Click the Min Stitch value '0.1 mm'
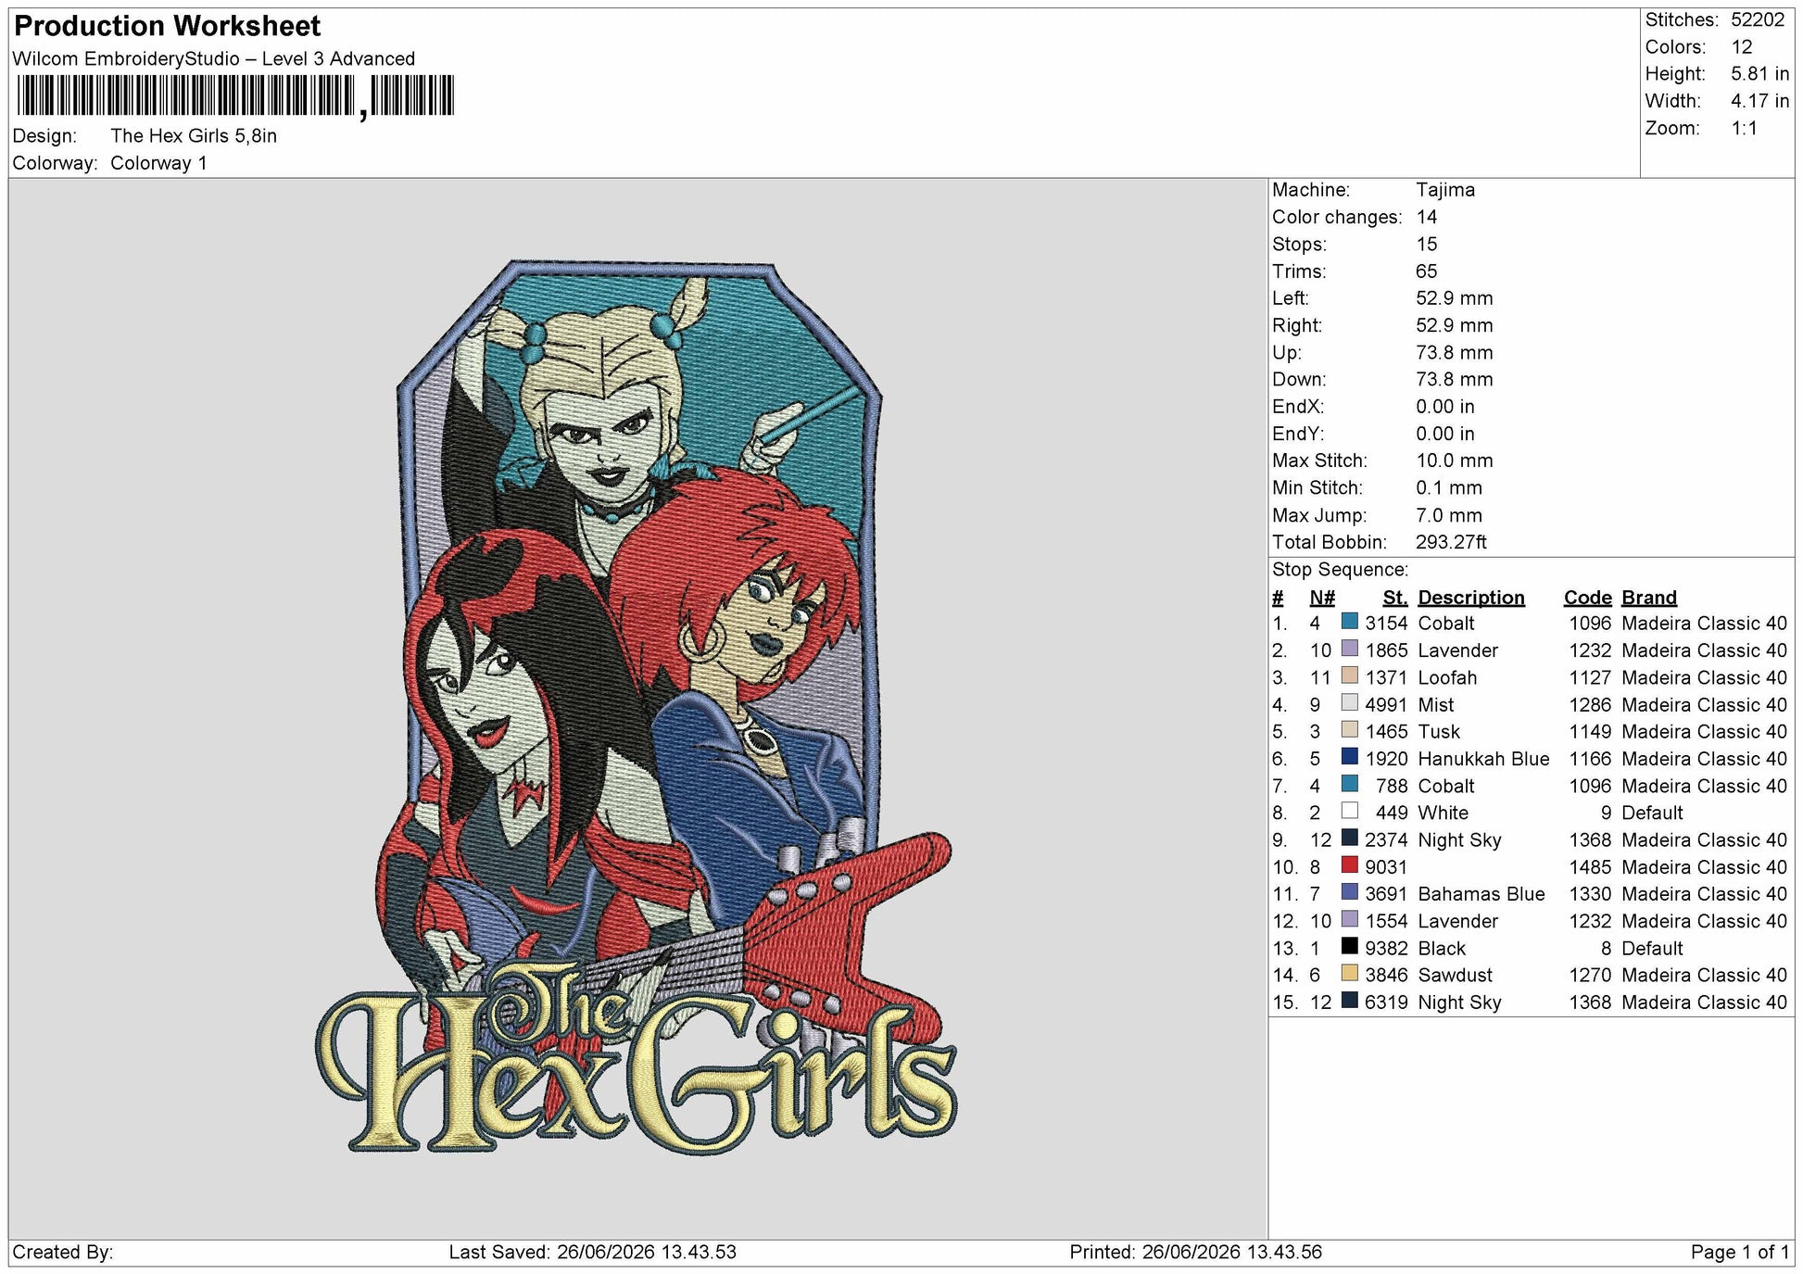1803x1274 pixels. (1449, 487)
